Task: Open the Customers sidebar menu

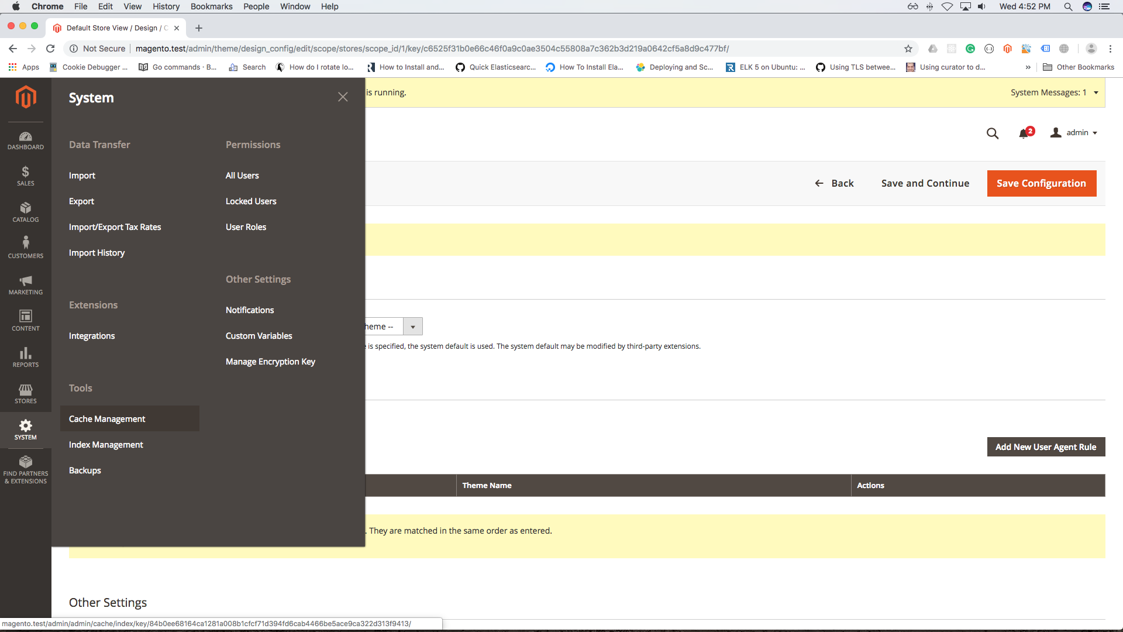Action: click(x=25, y=248)
